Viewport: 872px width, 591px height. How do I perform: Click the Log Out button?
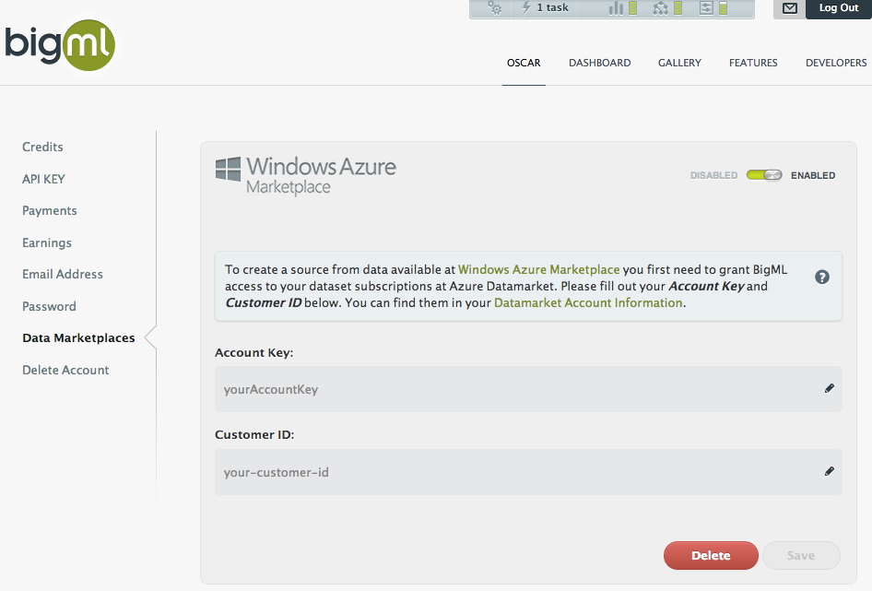(838, 8)
